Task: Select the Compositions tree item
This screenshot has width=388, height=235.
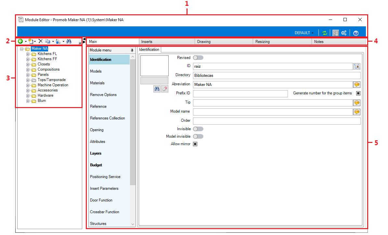Action: pyautogui.click(x=48, y=69)
